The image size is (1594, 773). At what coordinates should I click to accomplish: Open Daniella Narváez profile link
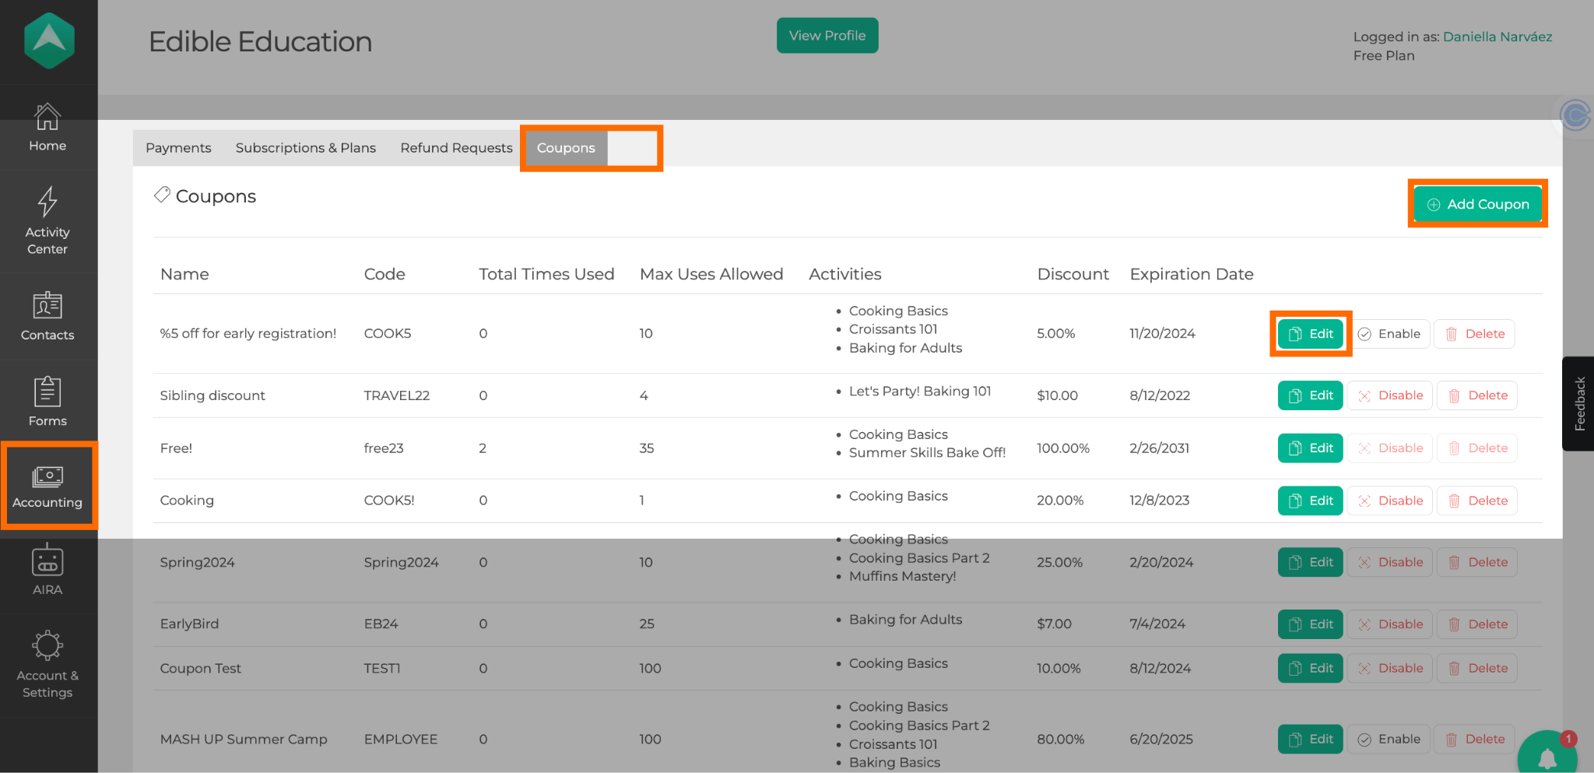click(x=1497, y=37)
